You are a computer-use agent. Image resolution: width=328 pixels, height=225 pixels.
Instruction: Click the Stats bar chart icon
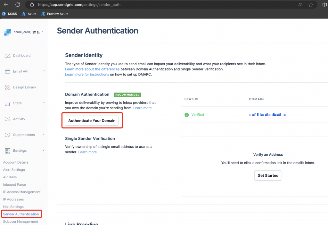(8, 103)
